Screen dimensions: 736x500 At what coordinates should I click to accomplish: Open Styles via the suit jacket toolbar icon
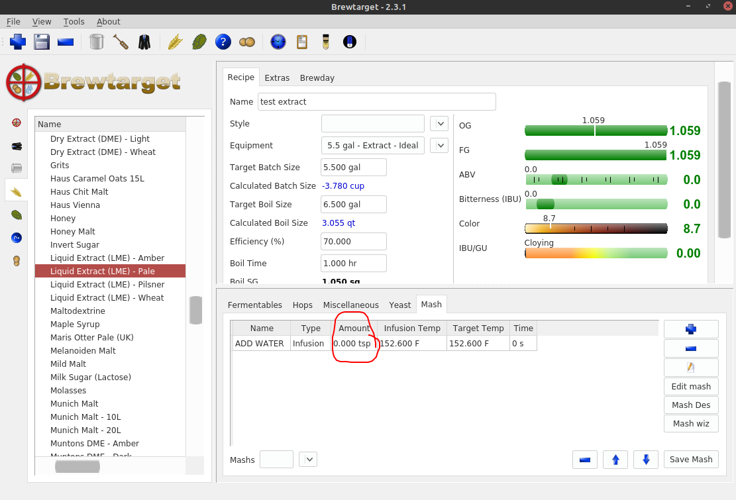point(144,42)
